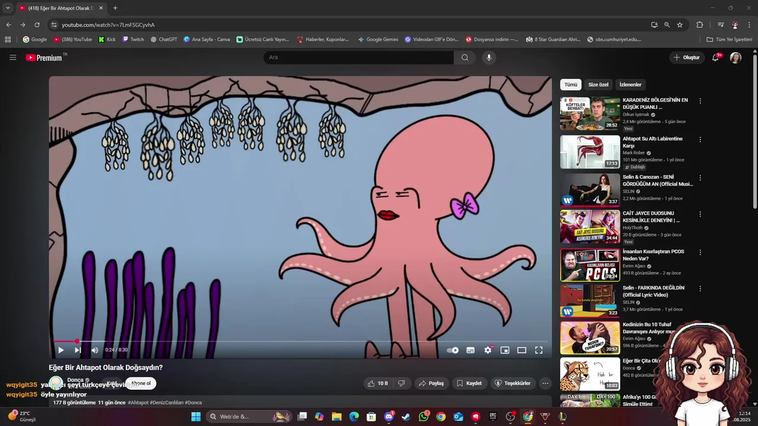Open the Twitch bookmark
Screen dimensions: 758x426
coord(133,40)
